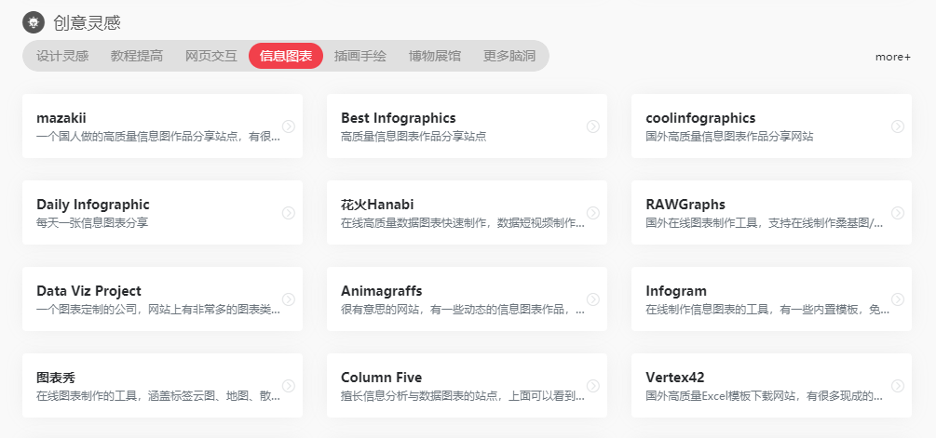Screen dimensions: 936x438
Task: Open the Column Five title link
Action: point(382,378)
